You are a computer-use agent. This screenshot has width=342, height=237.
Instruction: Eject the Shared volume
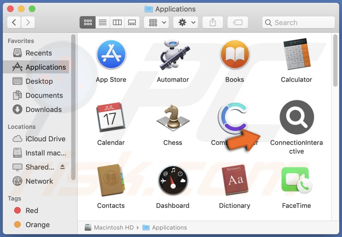62,167
